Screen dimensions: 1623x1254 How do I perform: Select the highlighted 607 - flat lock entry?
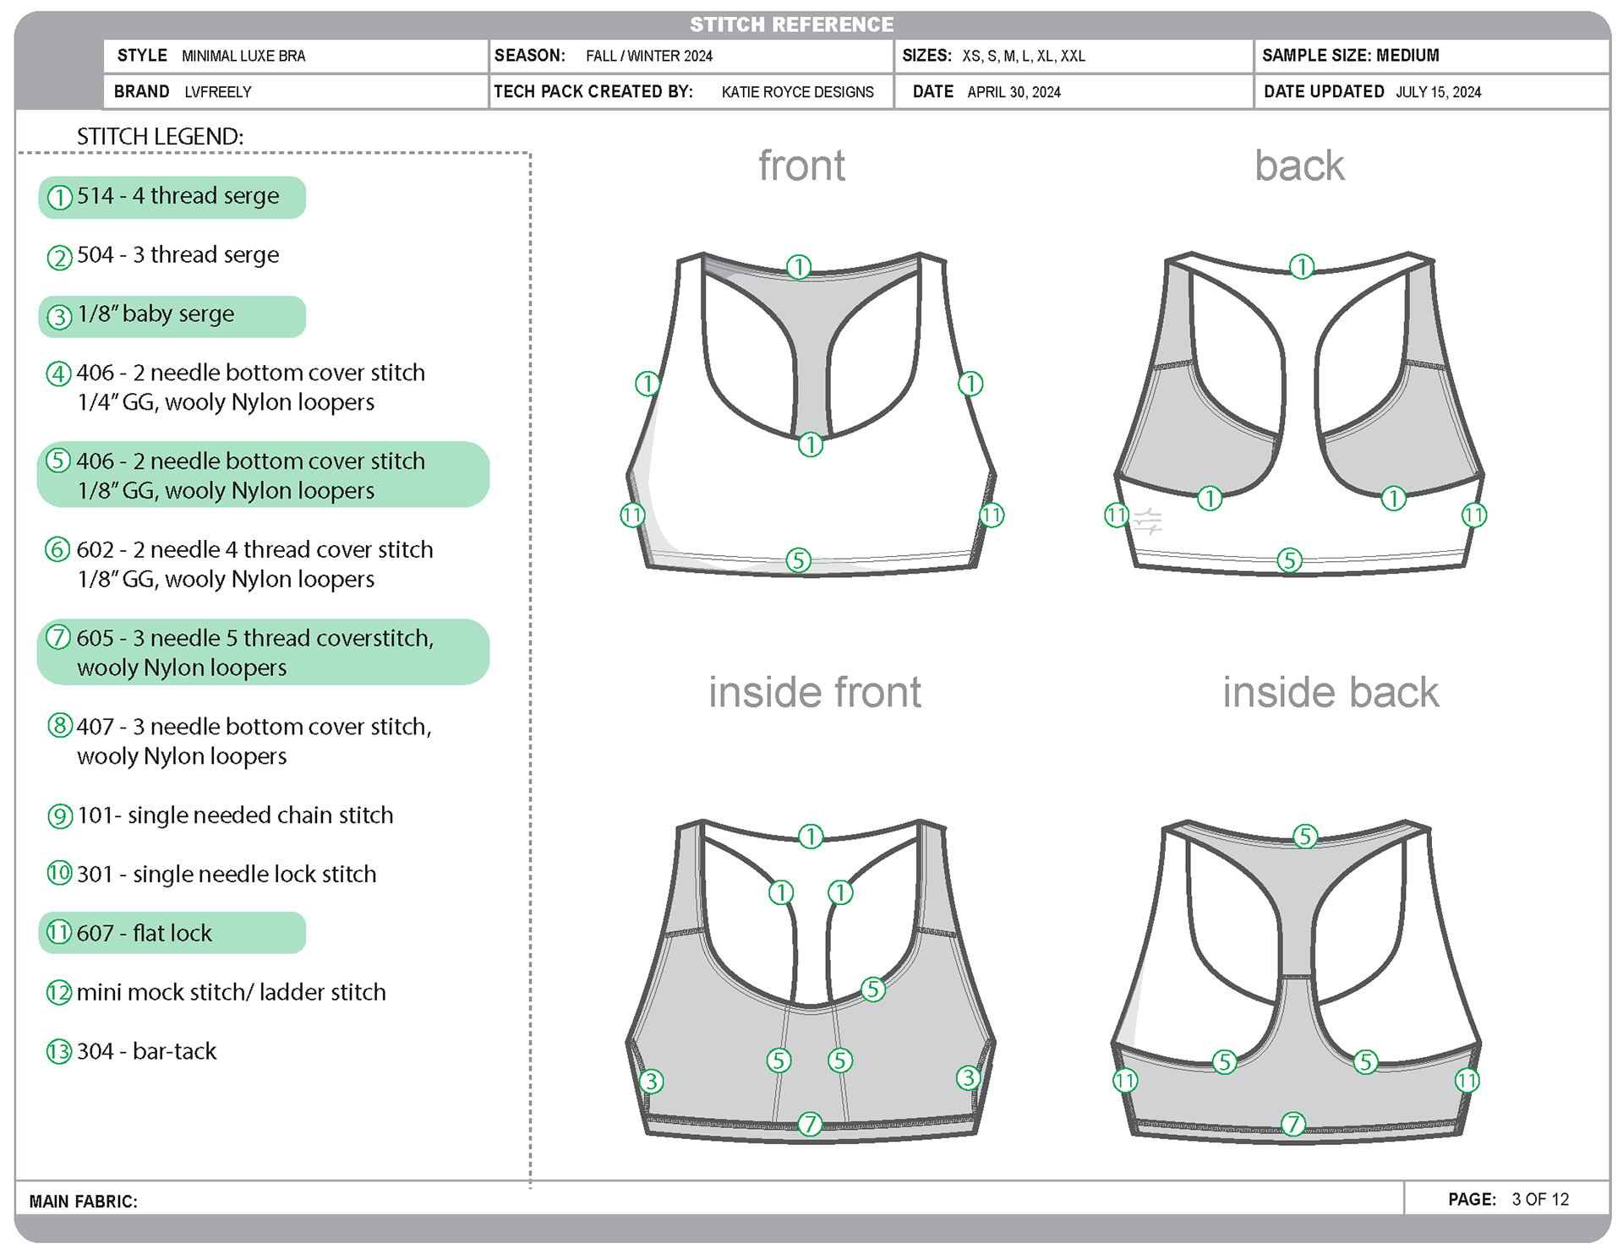point(172,933)
